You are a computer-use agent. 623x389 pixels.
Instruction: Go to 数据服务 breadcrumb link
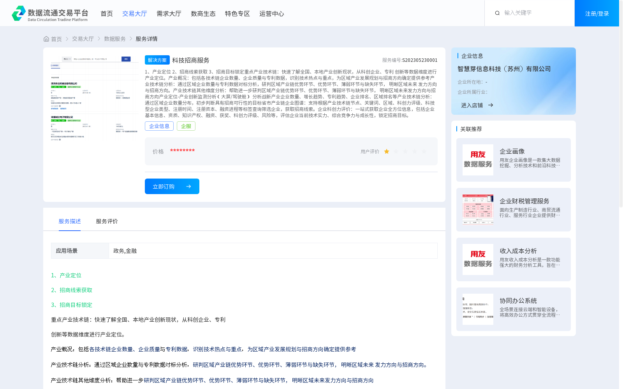(x=115, y=39)
